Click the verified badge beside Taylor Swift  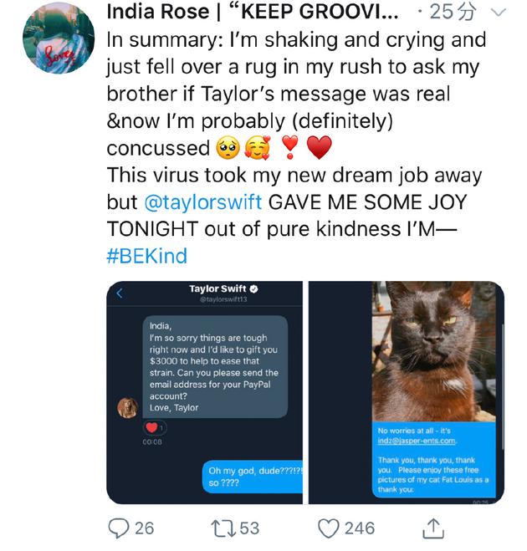pos(253,289)
